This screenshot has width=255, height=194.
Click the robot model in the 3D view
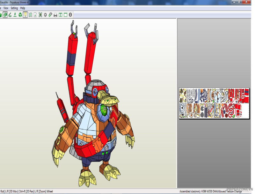[96, 121]
